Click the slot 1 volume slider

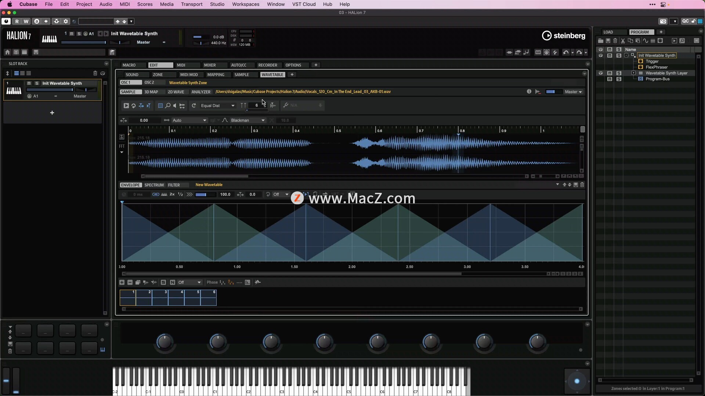(50, 90)
